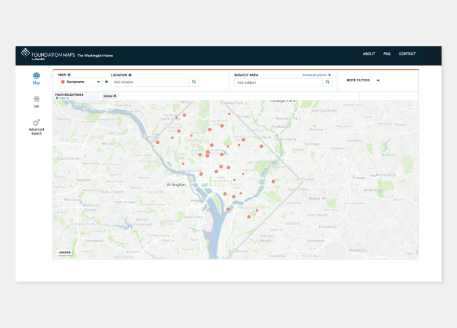Click the Clear all selections link
Screen dimensions: 457x328
click(x=62, y=98)
